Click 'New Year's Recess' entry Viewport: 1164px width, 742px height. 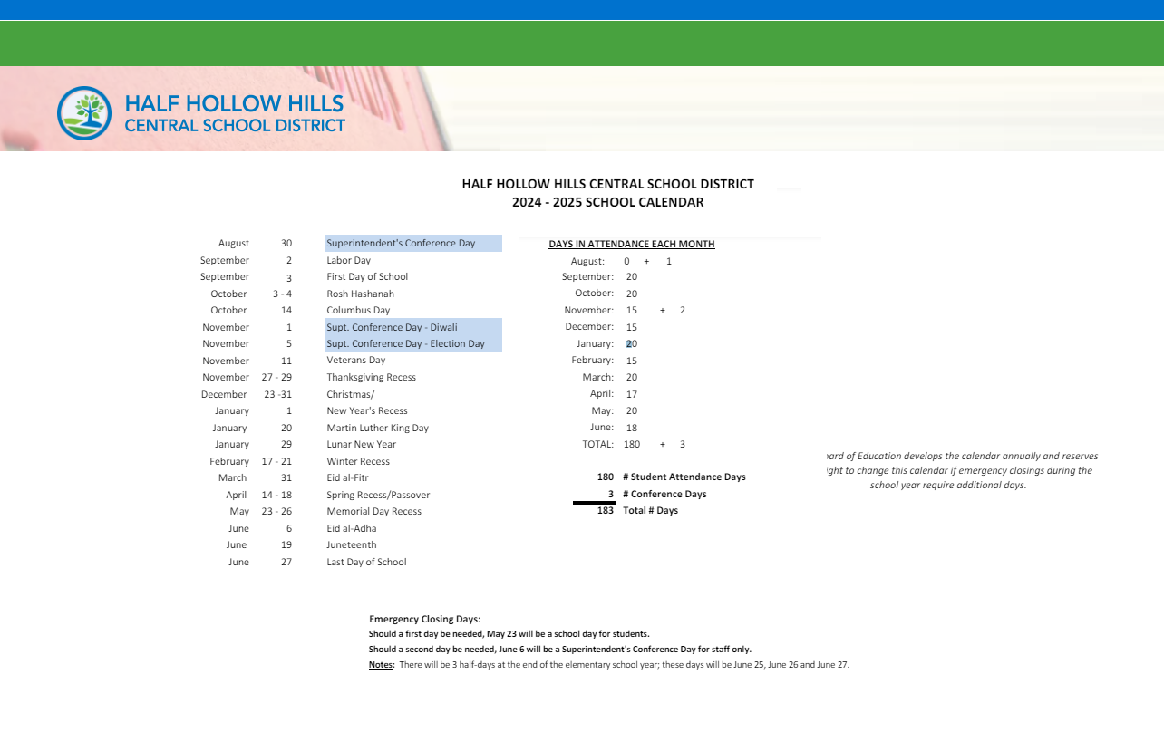point(367,411)
